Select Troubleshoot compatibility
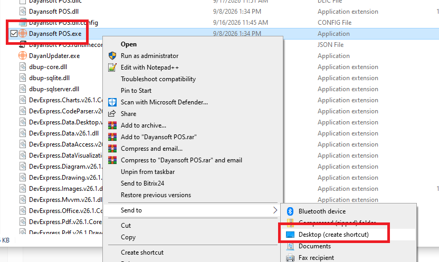The width and height of the screenshot is (439, 262). point(158,79)
